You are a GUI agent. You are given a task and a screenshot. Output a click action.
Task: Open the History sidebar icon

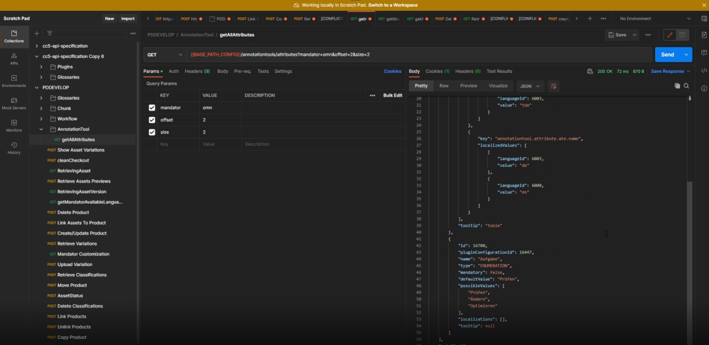pos(14,147)
